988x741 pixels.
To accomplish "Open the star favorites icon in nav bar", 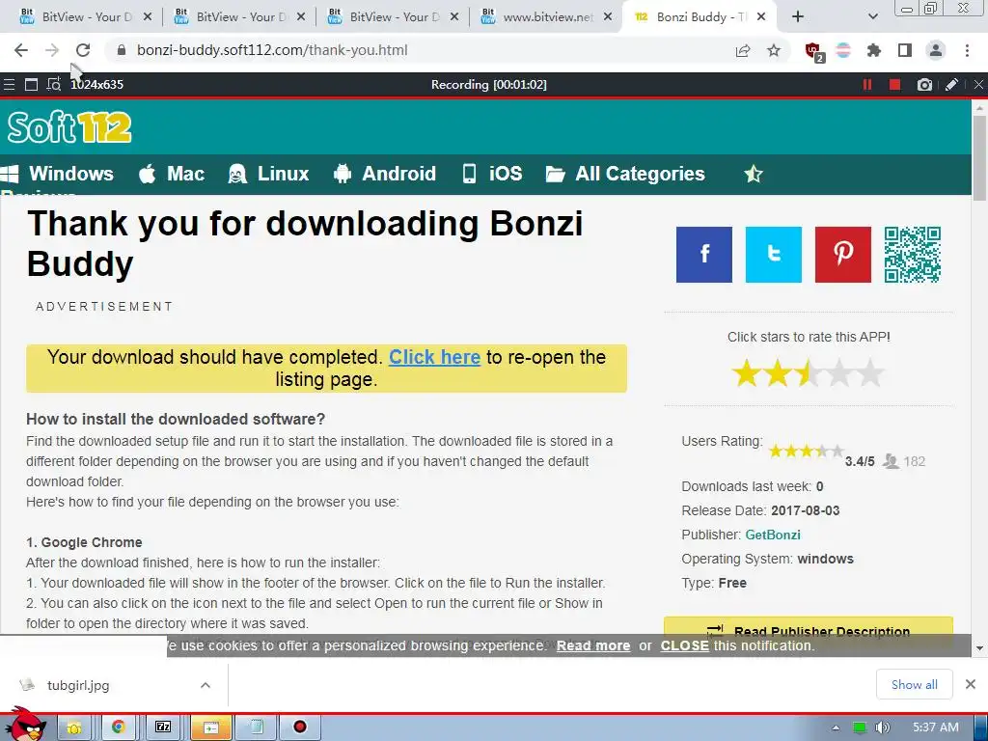I will pyautogui.click(x=753, y=174).
